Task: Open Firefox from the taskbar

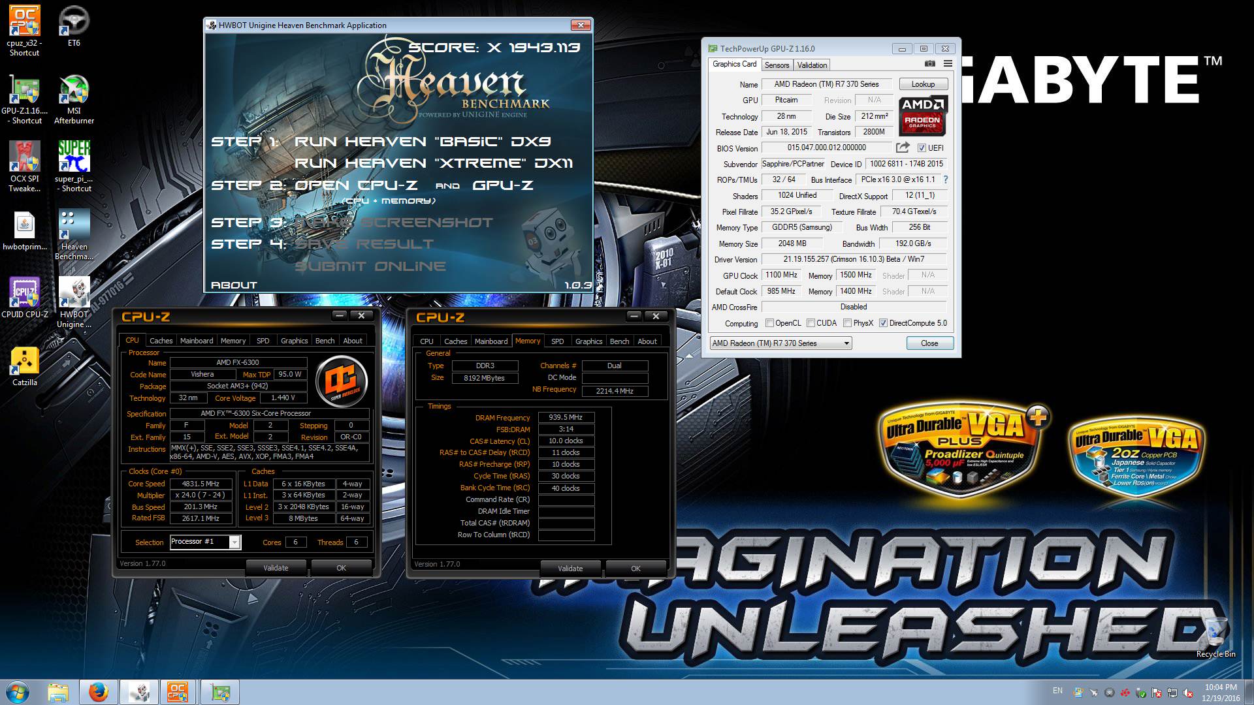Action: tap(98, 692)
